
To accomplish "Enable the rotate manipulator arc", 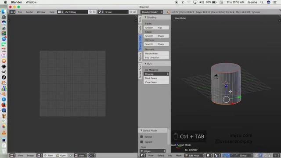I will click(x=232, y=155).
